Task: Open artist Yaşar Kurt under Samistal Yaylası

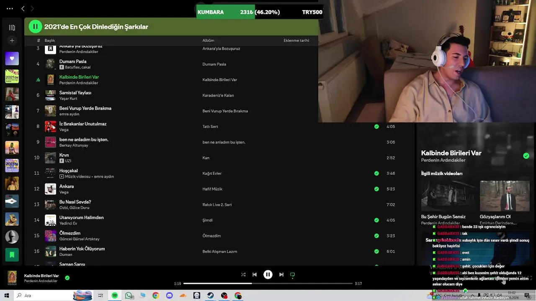Action: point(68,99)
